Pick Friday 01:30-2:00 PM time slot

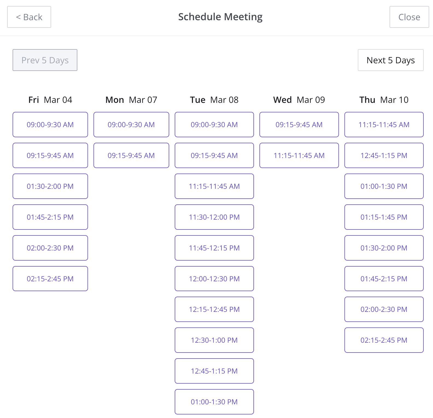[50, 186]
